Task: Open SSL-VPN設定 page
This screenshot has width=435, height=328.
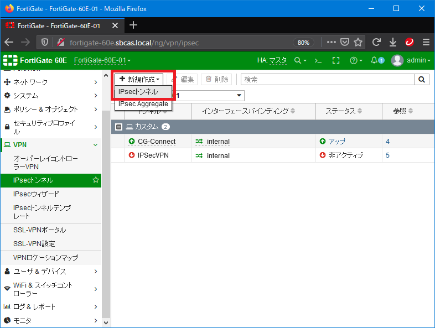Action: pos(51,244)
